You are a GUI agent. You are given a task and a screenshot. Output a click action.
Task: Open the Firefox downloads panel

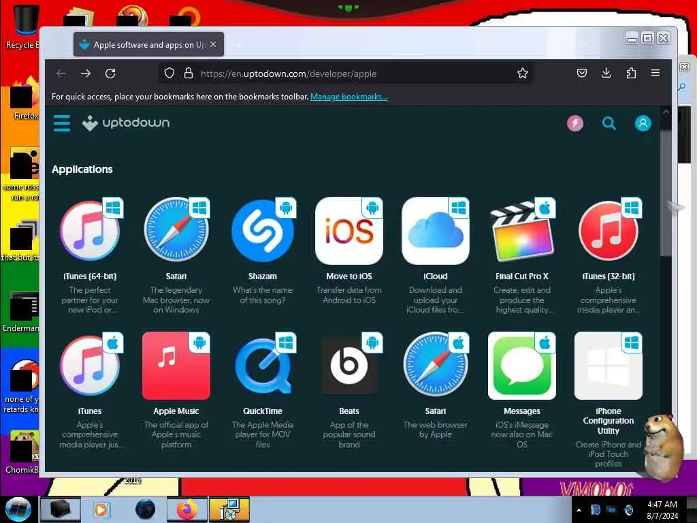[606, 73]
